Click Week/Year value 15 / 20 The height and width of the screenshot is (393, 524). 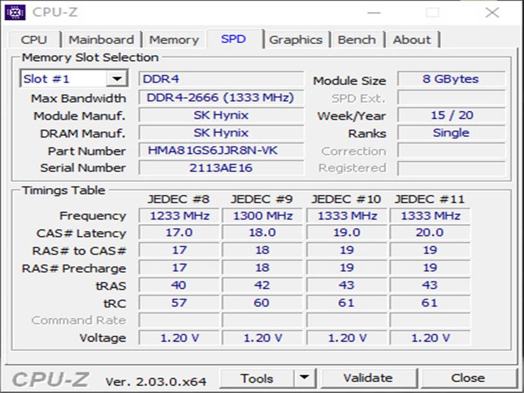pyautogui.click(x=451, y=115)
